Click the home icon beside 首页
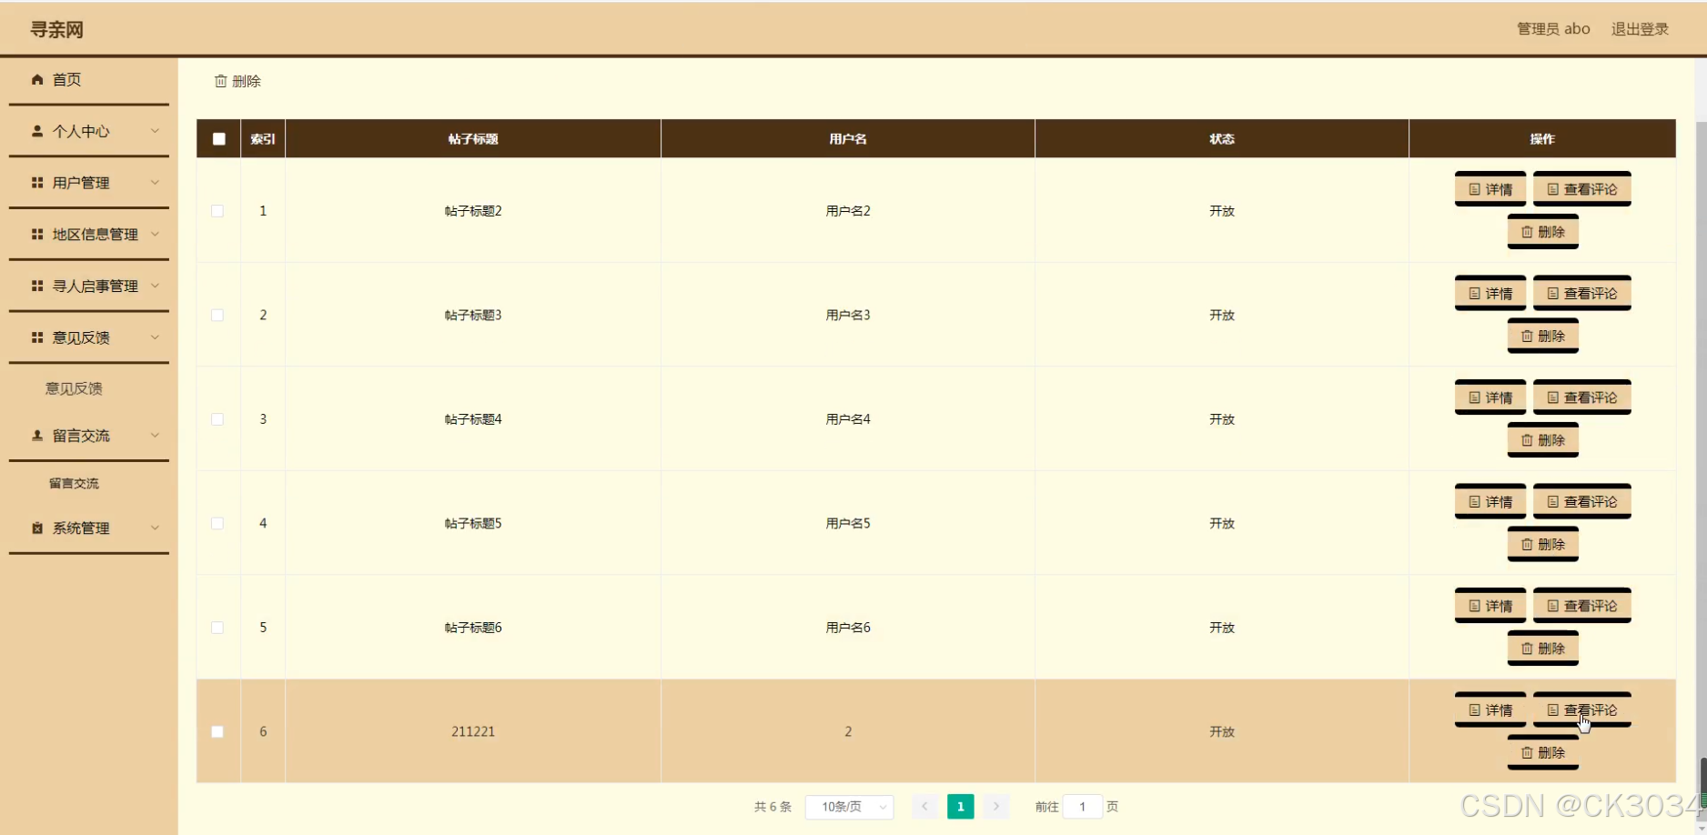1707x835 pixels. point(37,80)
